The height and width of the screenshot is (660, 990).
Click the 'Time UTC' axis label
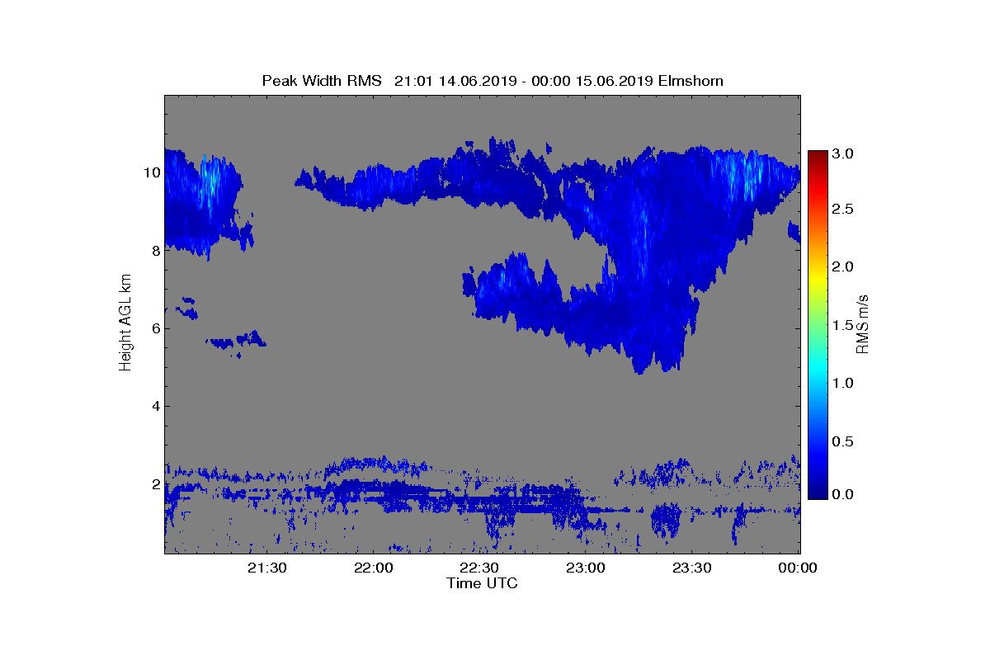coord(482,583)
